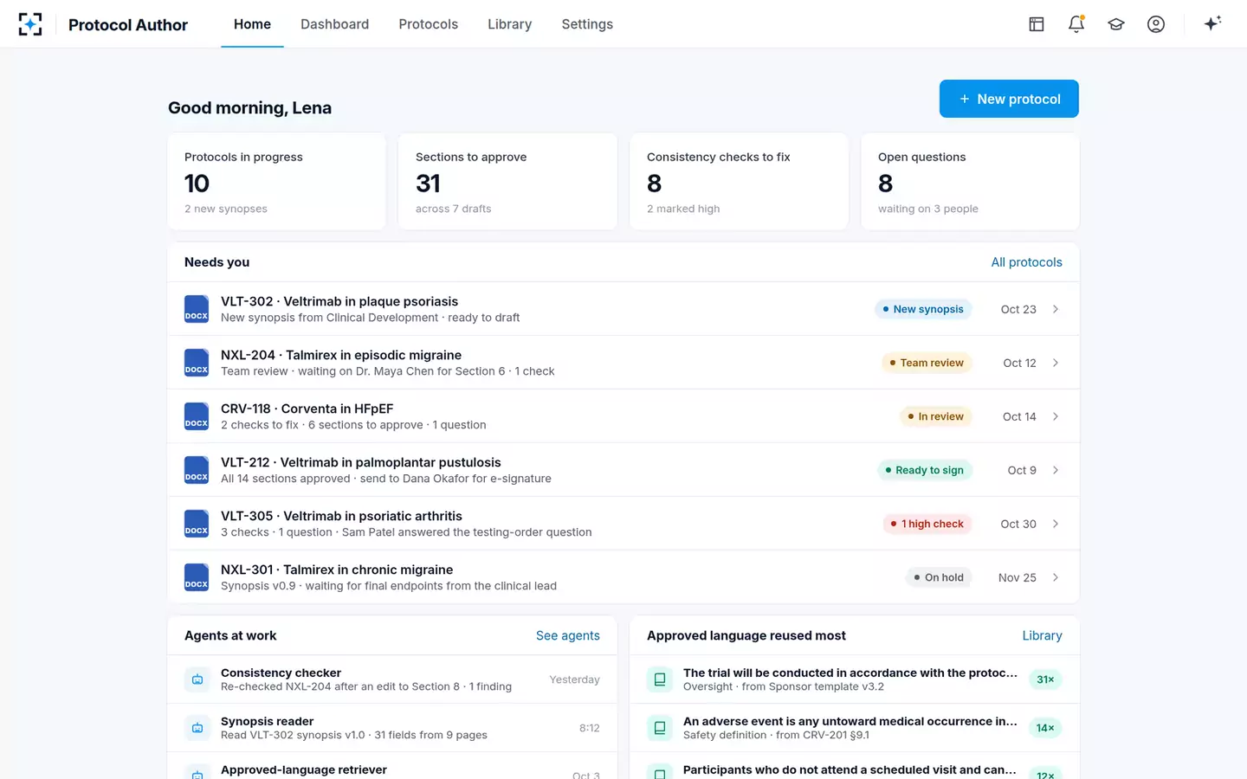Click the DOCX icon for VLT-302
This screenshot has height=779, width=1247.
pos(197,309)
